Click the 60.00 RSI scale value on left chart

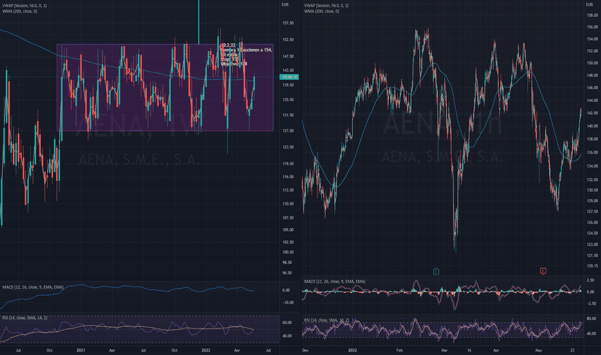click(287, 323)
